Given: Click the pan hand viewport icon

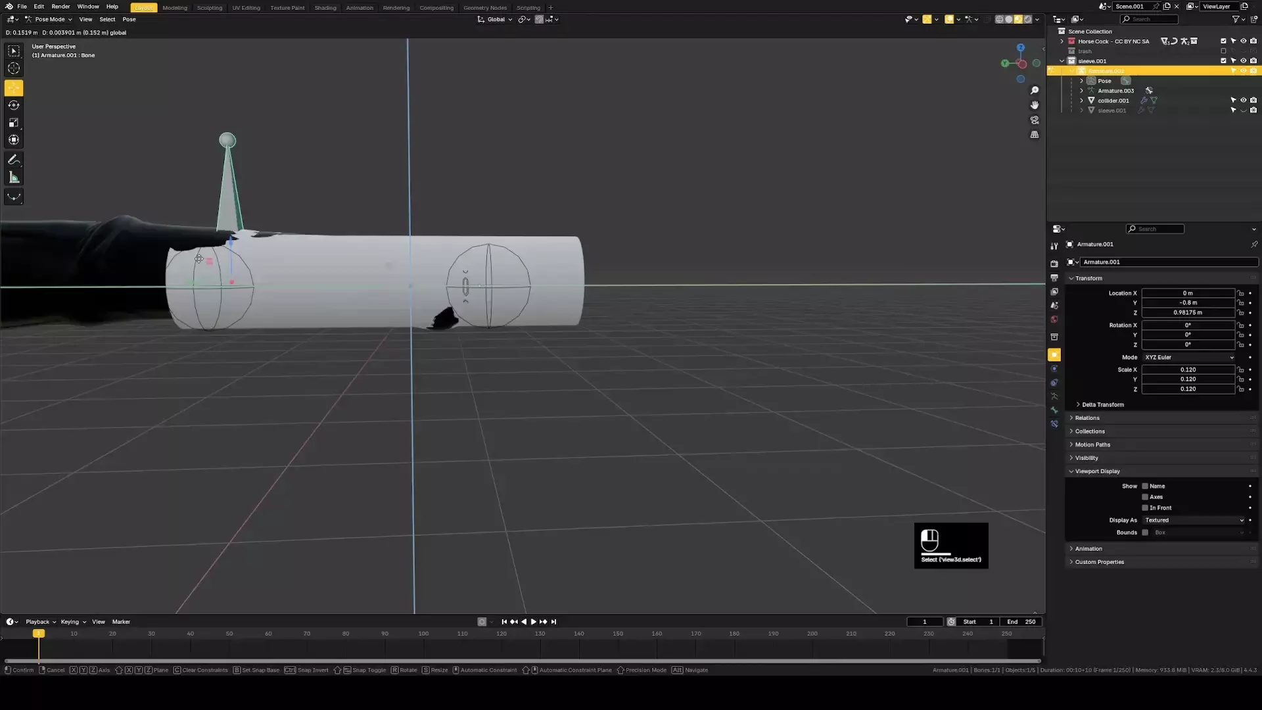Looking at the screenshot, I should point(1035,105).
